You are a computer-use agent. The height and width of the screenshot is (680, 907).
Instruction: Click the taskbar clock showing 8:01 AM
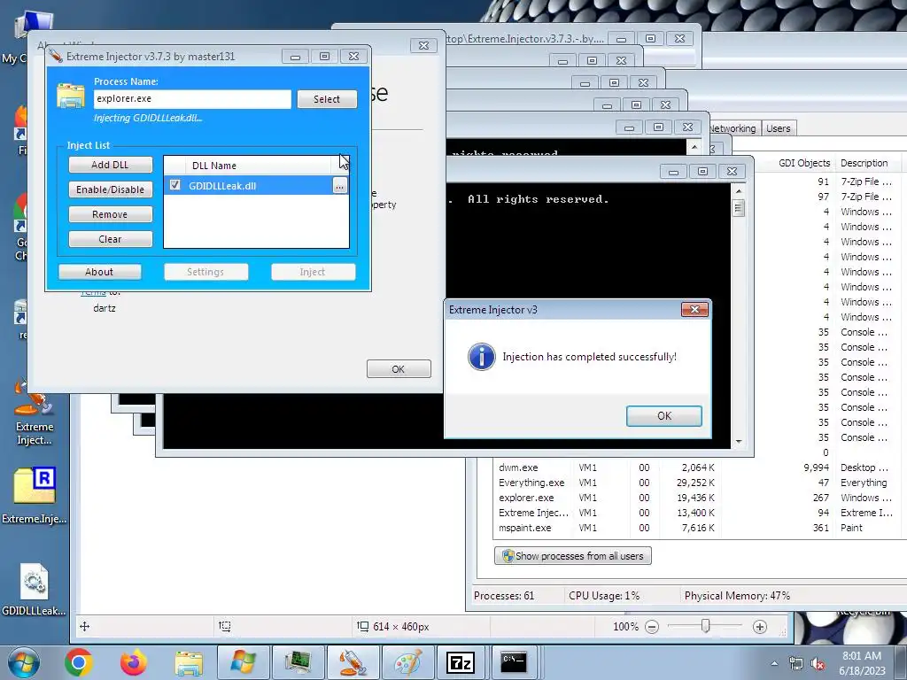862,663
